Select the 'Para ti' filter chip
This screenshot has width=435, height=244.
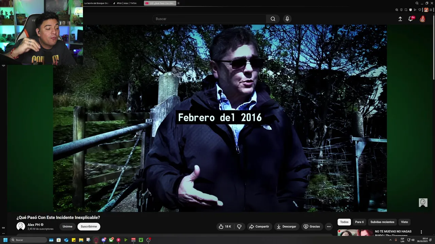pos(359,222)
